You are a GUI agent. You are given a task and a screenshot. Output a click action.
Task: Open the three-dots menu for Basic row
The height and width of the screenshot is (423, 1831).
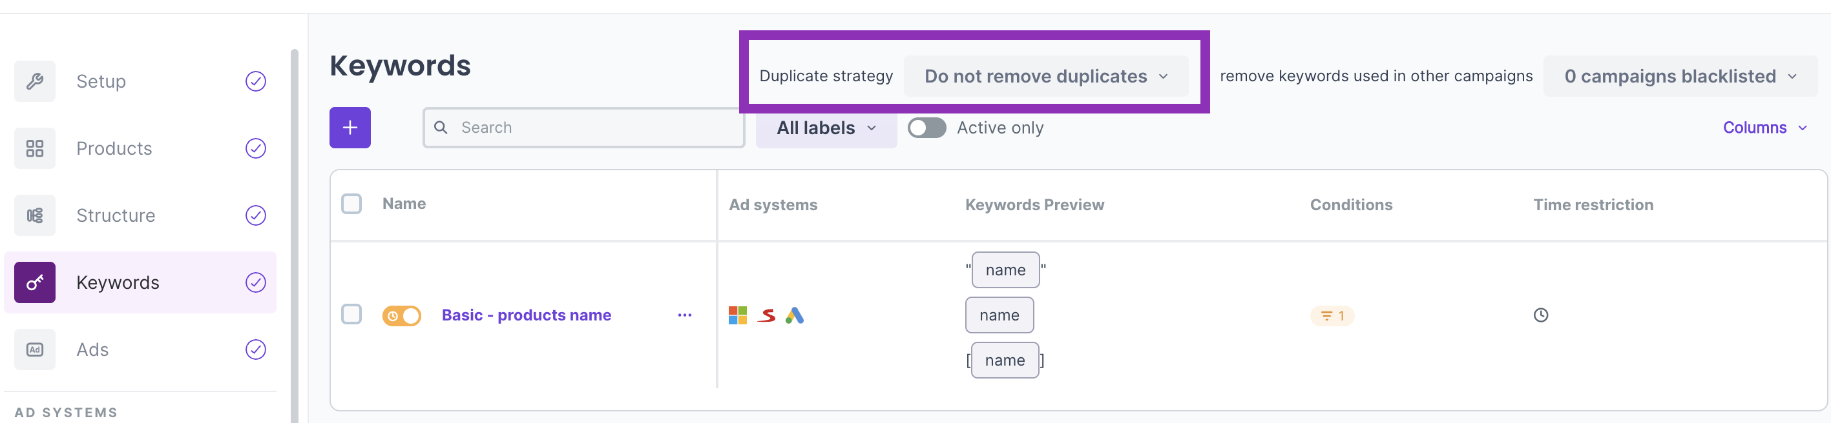click(684, 315)
